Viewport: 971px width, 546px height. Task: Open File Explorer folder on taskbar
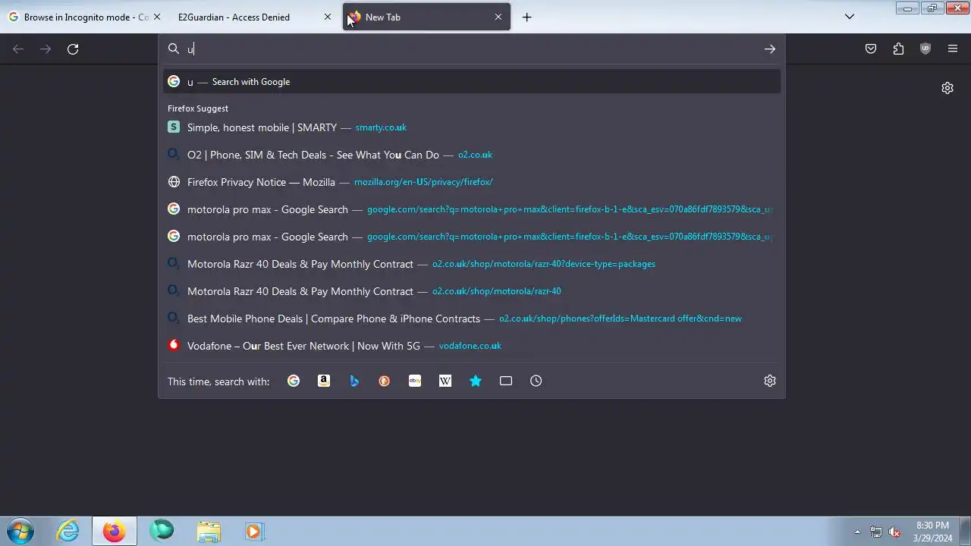pyautogui.click(x=209, y=531)
